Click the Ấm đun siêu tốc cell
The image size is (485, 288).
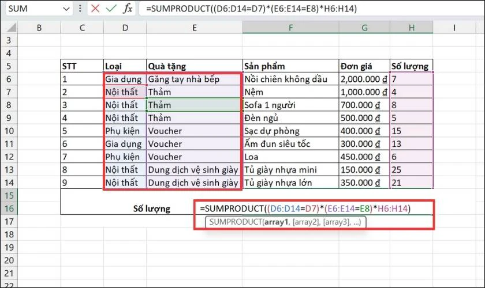pyautogui.click(x=291, y=144)
